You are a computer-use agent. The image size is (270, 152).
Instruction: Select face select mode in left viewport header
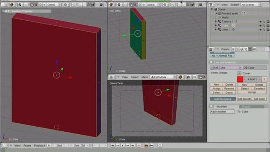pyautogui.click(x=89, y=5)
